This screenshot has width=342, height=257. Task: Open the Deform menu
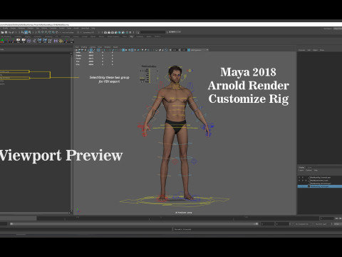[x=44, y=28]
